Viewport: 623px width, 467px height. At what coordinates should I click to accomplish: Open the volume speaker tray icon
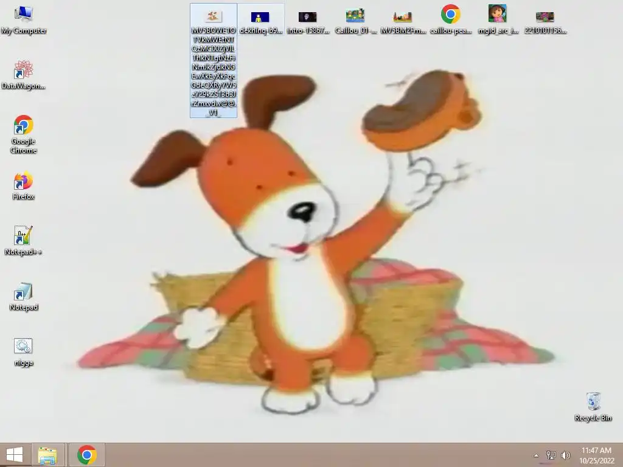point(566,455)
